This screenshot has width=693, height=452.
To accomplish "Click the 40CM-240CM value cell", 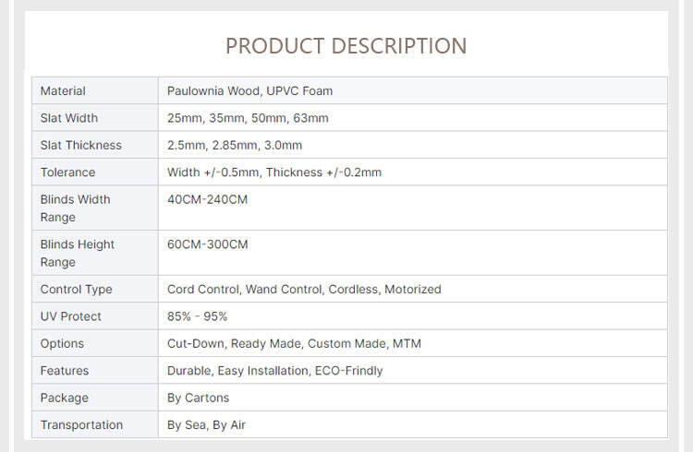I will coord(207,199).
